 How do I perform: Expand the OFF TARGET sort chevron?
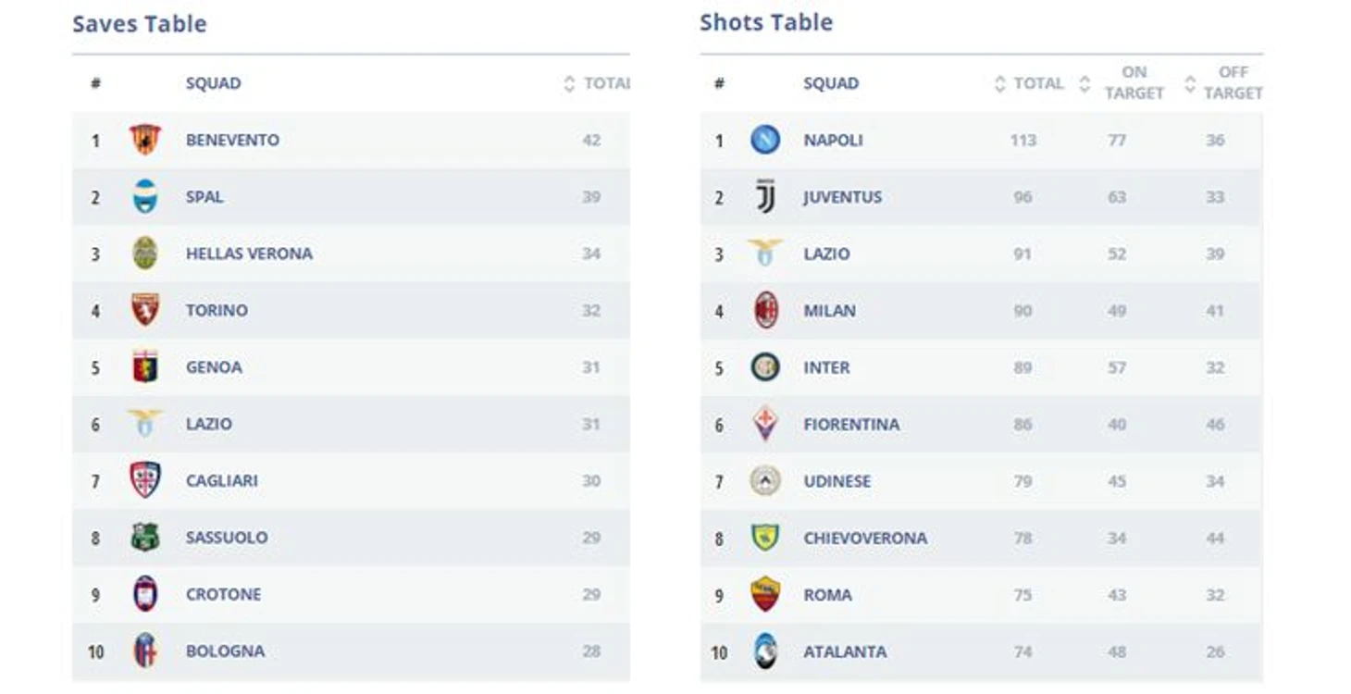(x=1188, y=82)
